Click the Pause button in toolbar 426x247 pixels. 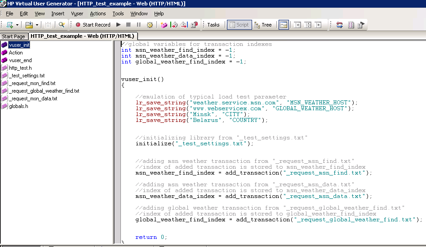(x=138, y=25)
